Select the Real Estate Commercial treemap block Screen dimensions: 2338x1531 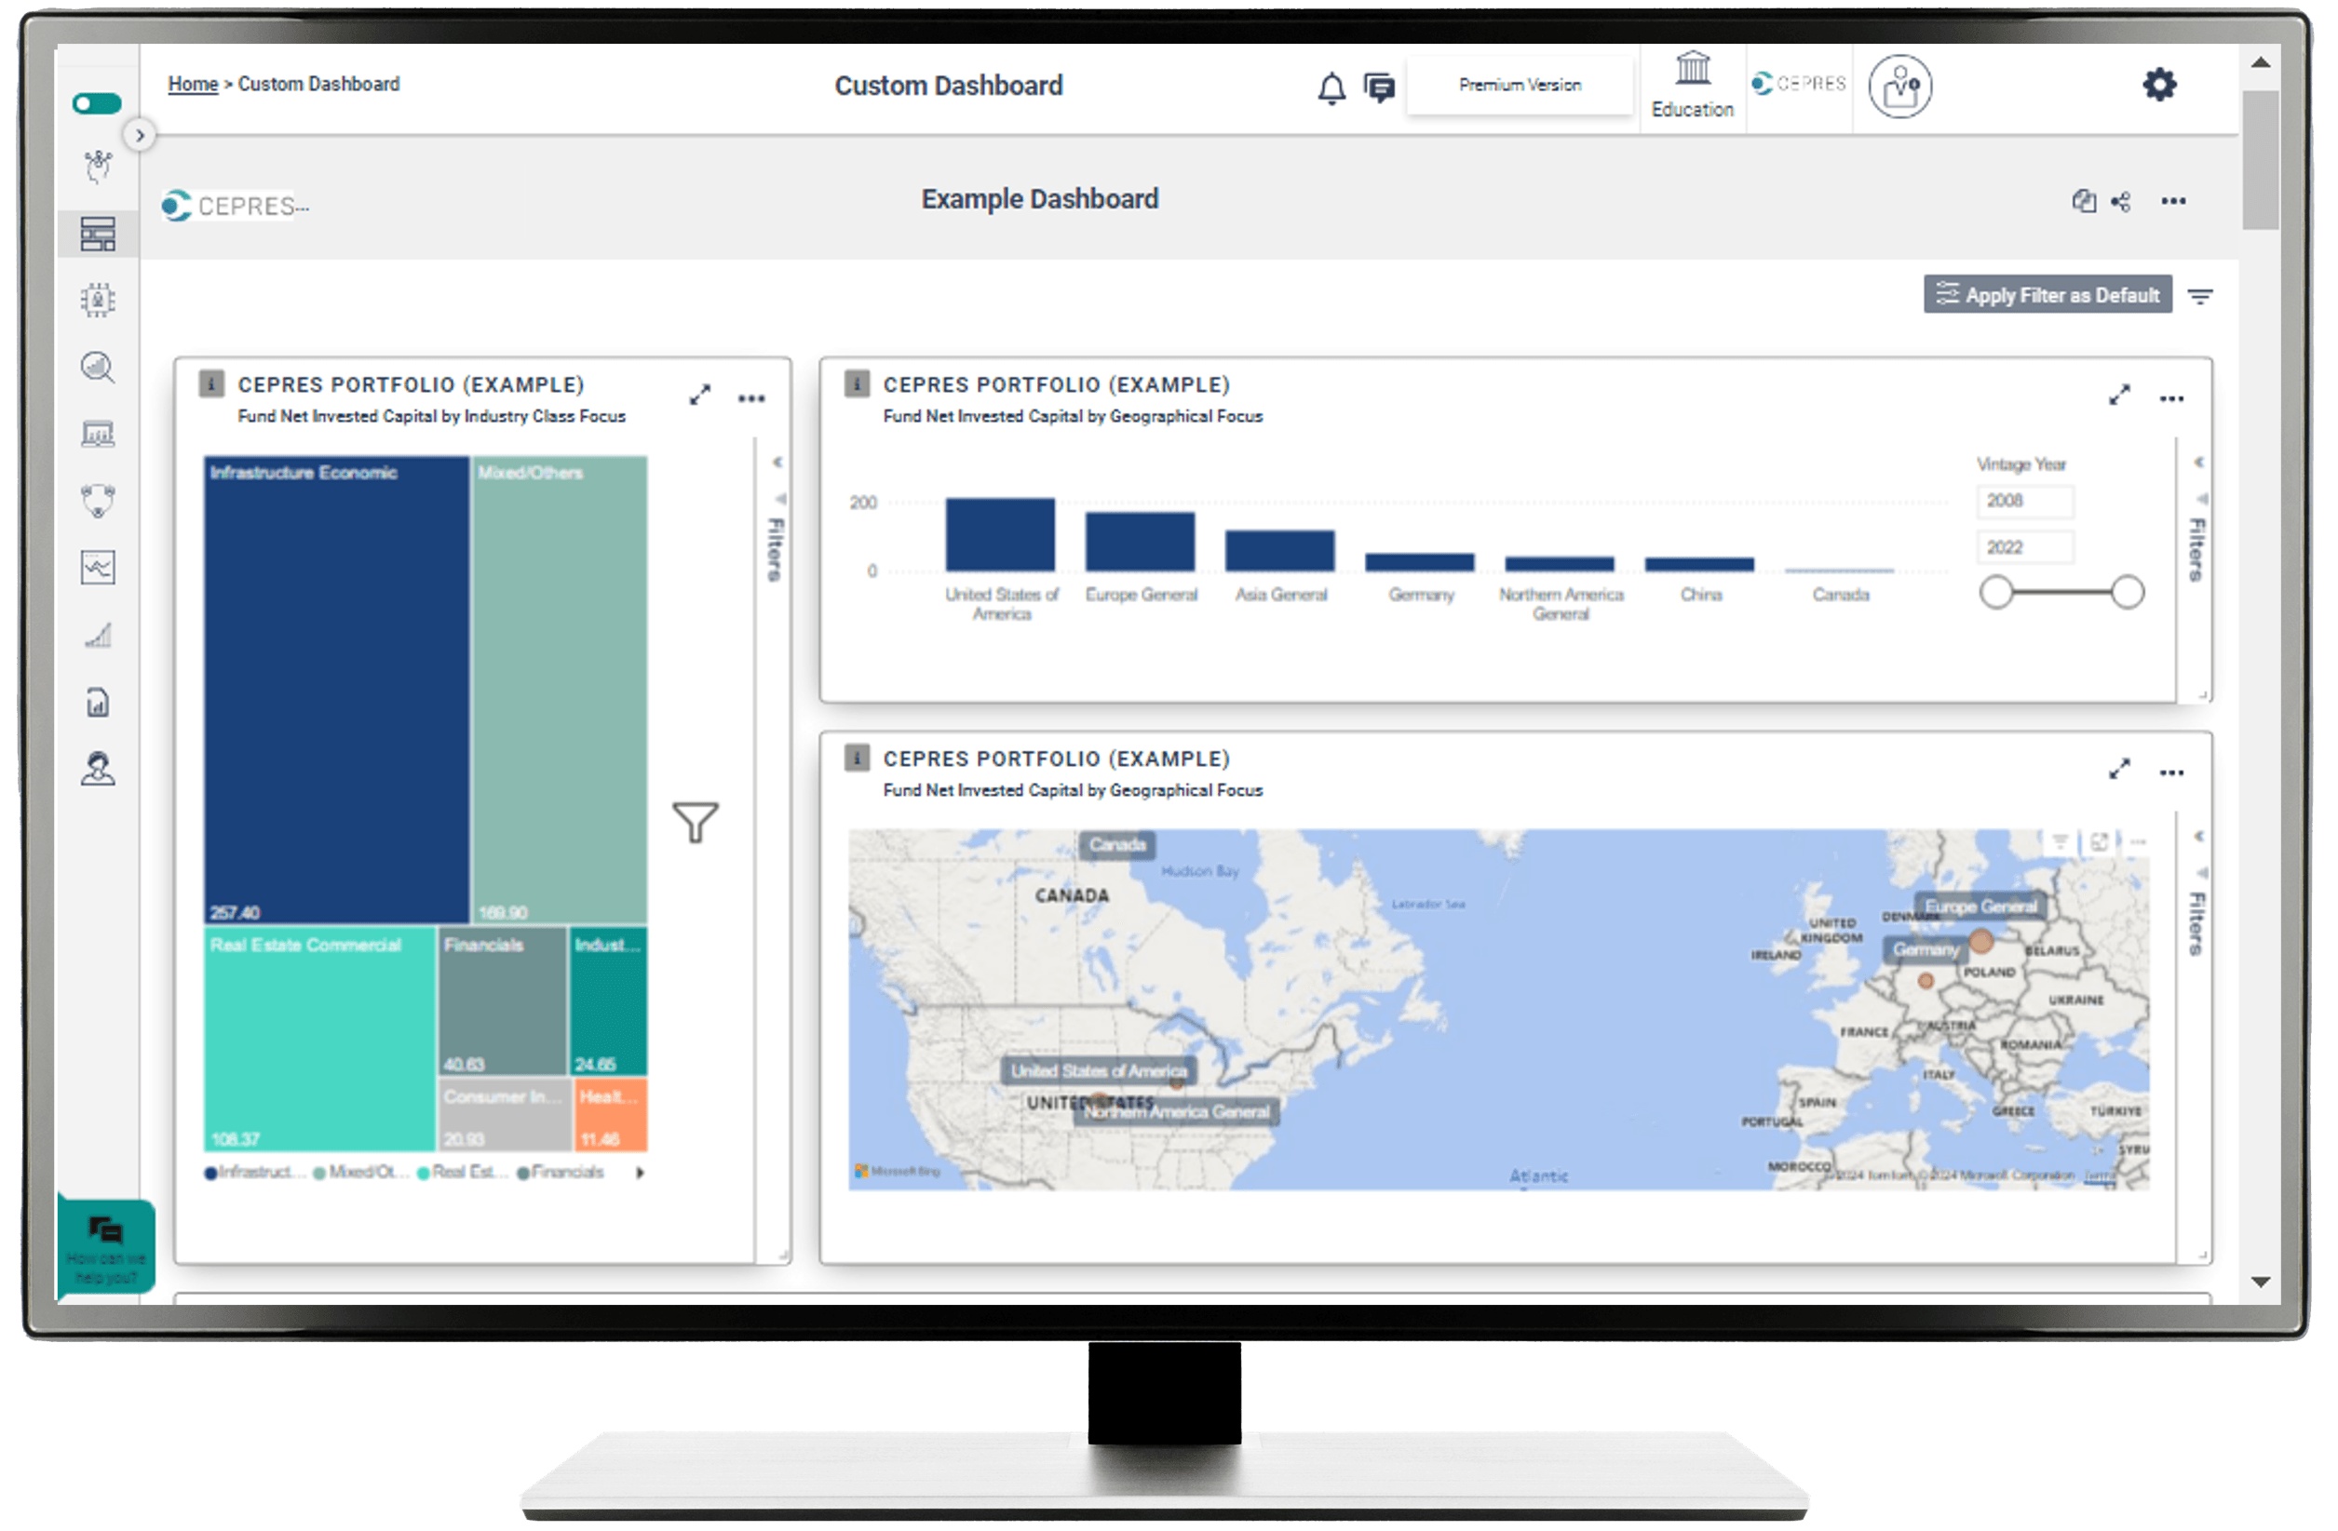pos(320,1041)
